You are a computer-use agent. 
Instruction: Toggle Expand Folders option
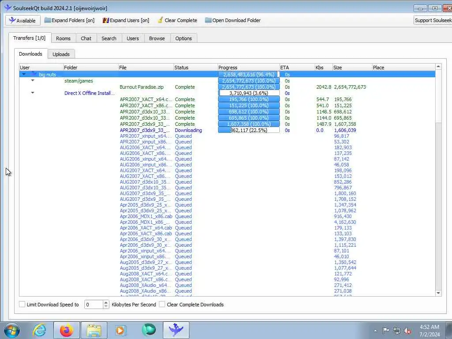point(69,20)
